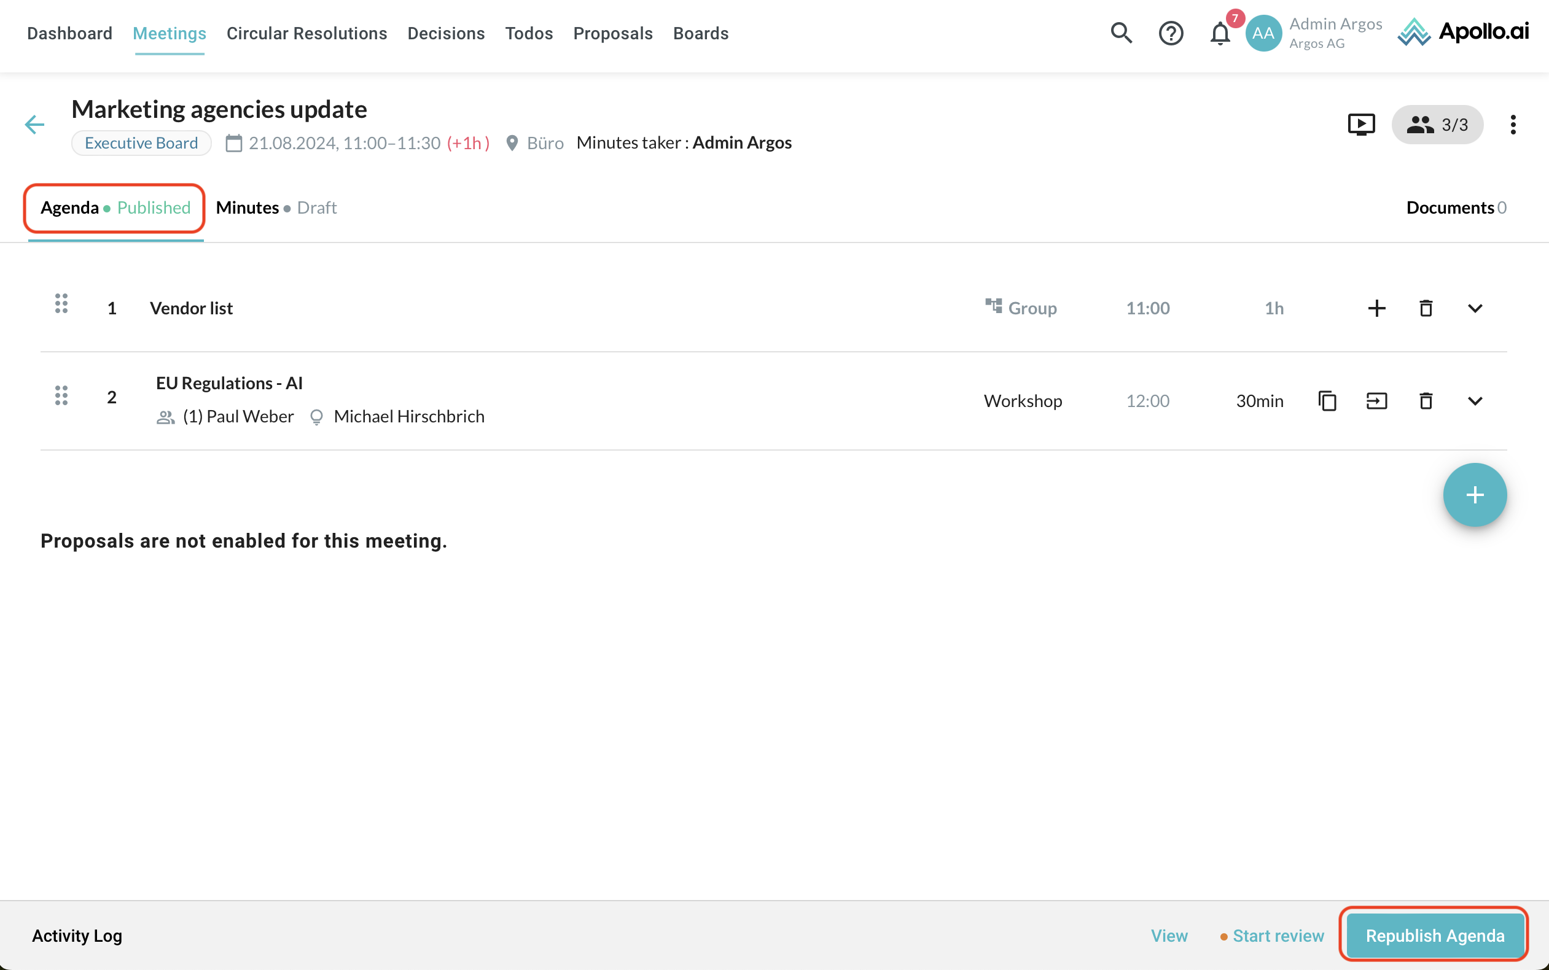Open the 3/3 participants chip

(1437, 125)
